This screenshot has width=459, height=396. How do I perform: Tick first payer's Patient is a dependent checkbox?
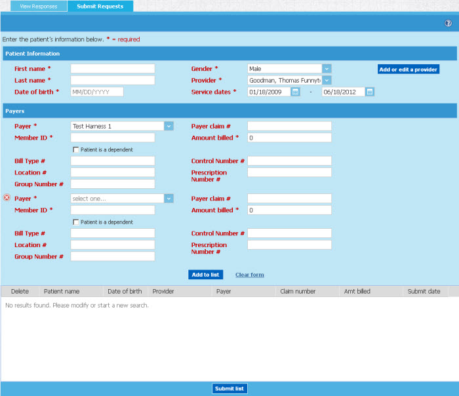coord(76,149)
